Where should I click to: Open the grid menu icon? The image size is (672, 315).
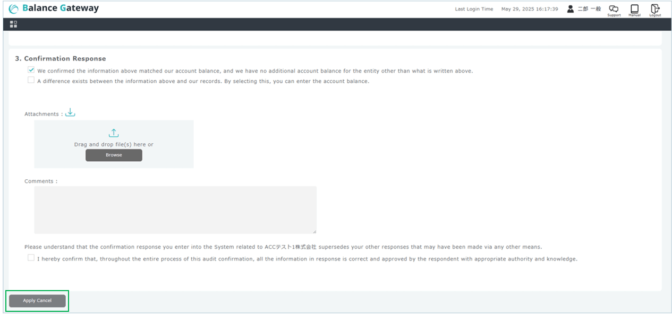click(14, 24)
